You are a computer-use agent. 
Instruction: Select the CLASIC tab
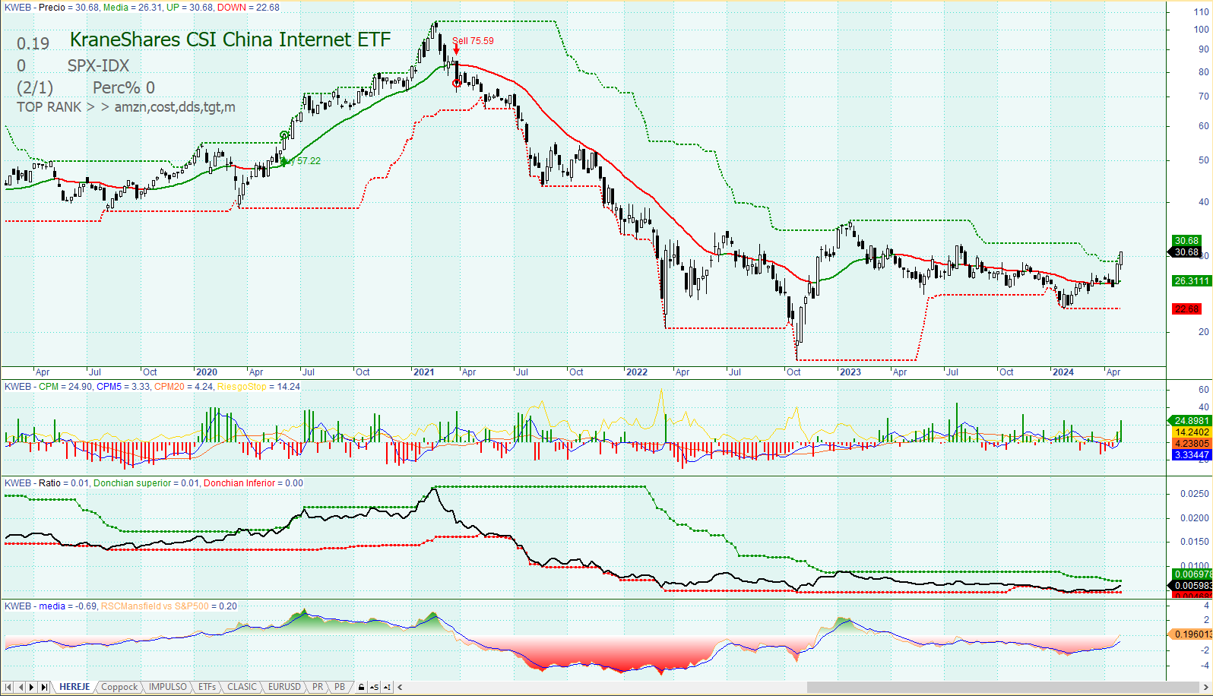coord(242,687)
